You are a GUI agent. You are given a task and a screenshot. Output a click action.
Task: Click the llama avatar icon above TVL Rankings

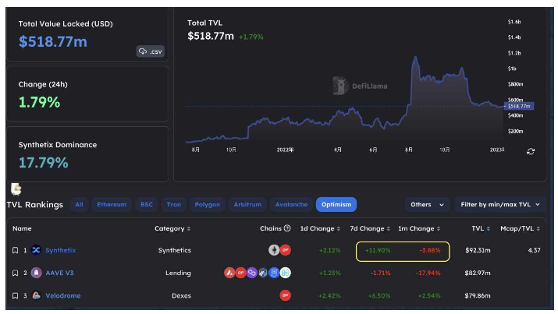point(16,189)
